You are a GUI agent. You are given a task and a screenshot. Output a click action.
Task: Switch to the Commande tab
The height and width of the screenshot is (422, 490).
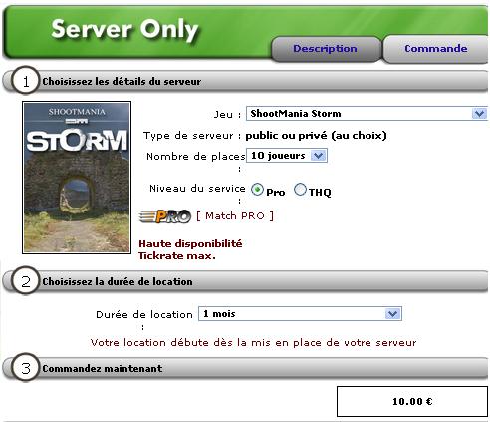436,49
